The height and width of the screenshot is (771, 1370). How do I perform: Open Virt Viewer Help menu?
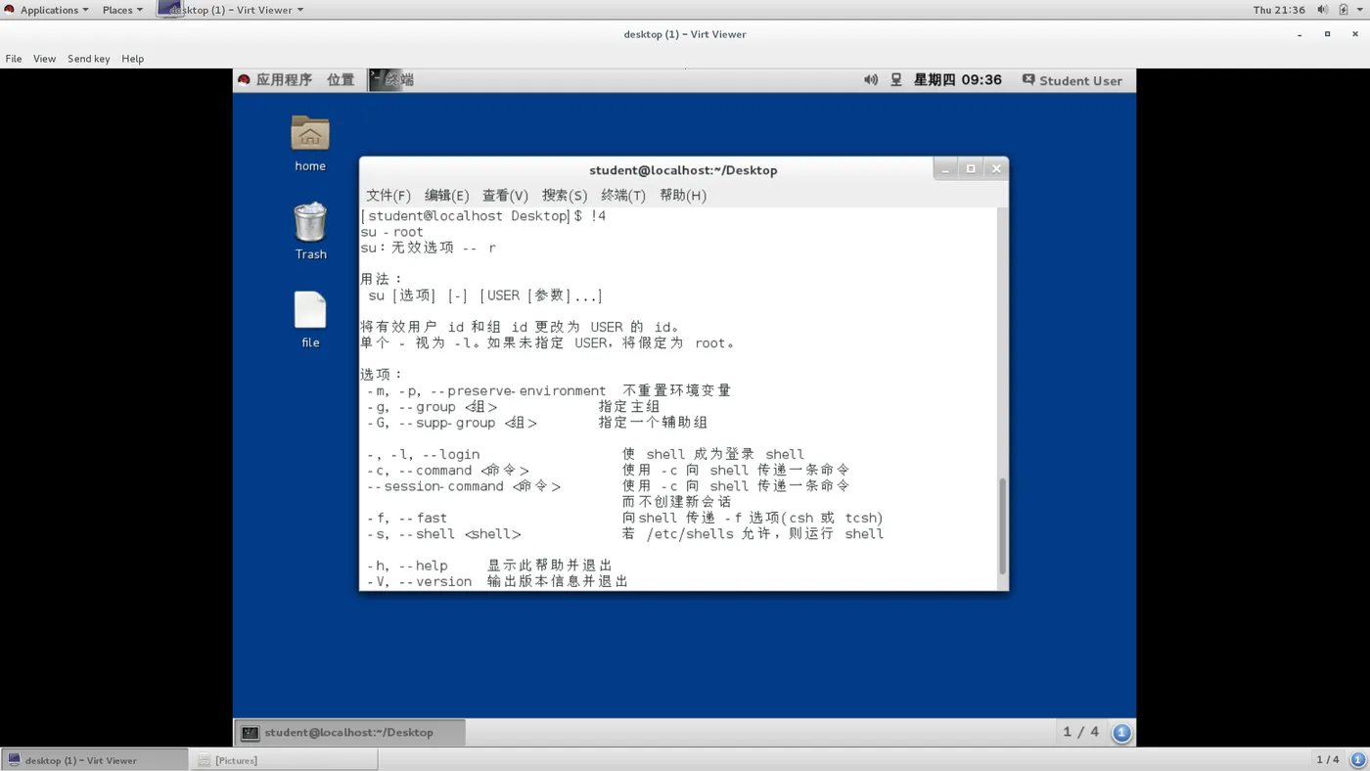coord(132,59)
